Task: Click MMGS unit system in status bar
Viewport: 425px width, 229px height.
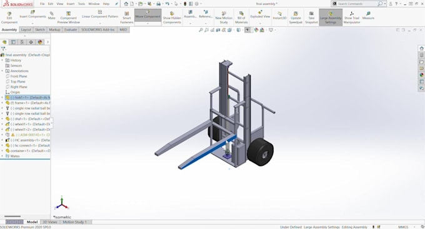Action: (x=403, y=227)
